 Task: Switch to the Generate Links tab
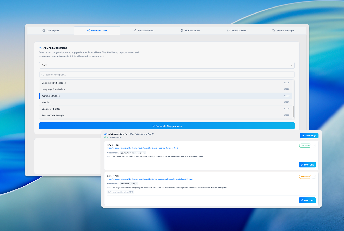click(x=97, y=31)
